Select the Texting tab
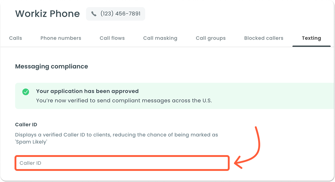335x182 pixels. point(311,38)
